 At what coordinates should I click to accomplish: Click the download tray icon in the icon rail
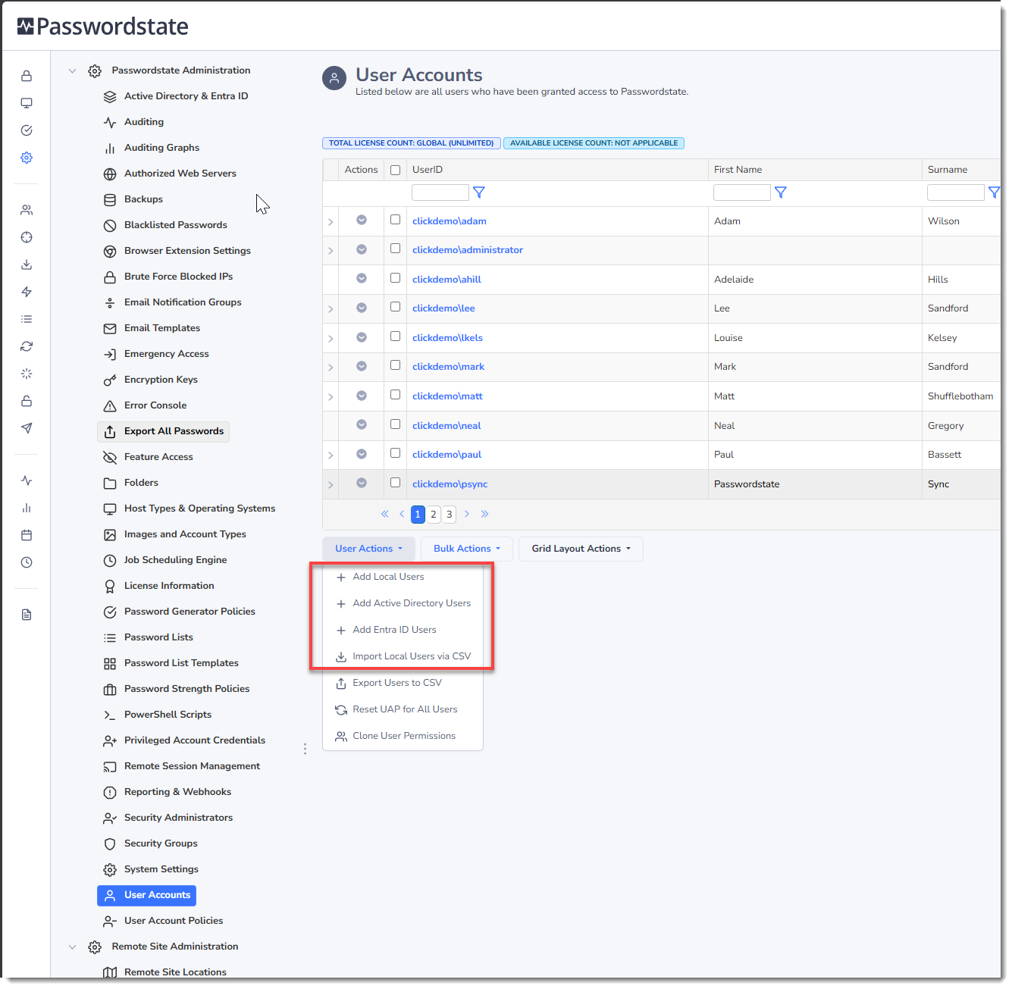pos(27,264)
